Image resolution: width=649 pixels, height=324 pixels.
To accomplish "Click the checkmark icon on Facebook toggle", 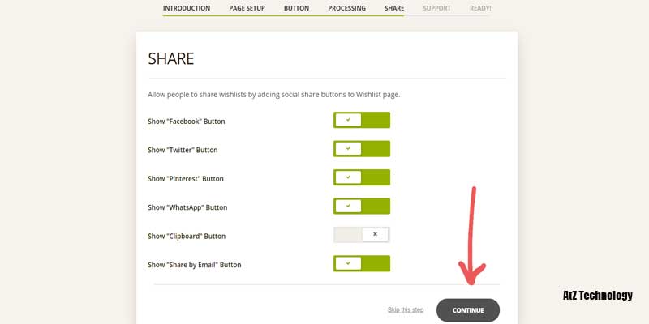I will (348, 120).
